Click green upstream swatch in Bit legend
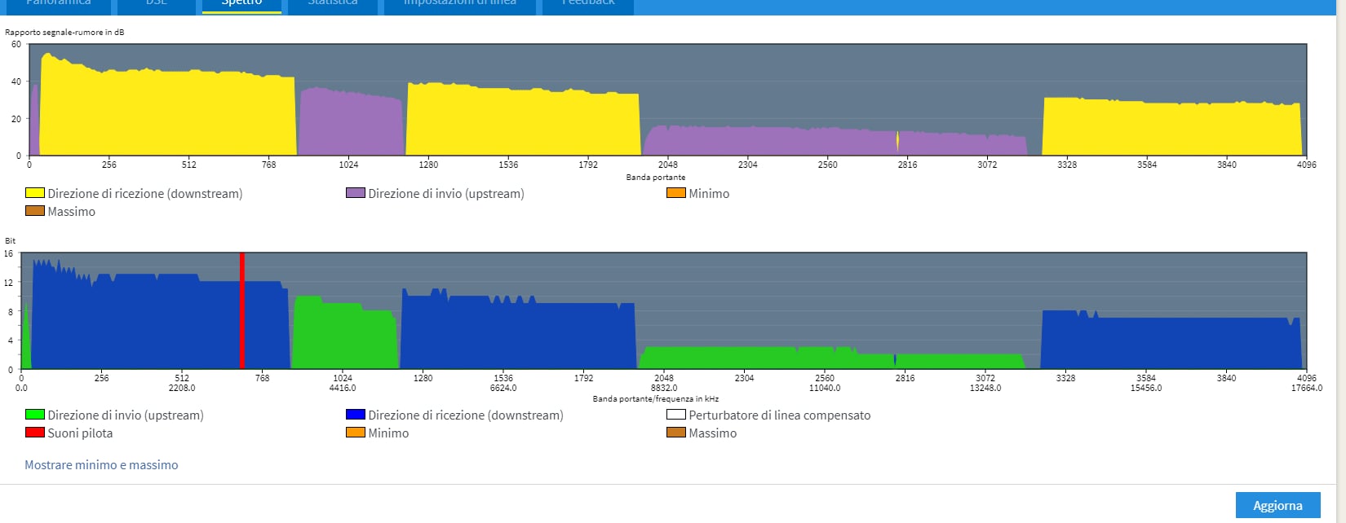 [x=35, y=415]
